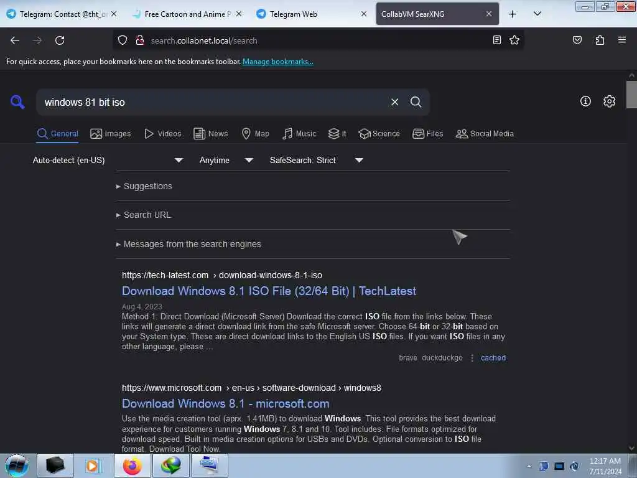The height and width of the screenshot is (478, 637).
Task: Open the Extensions puzzle icon
Action: click(x=600, y=40)
